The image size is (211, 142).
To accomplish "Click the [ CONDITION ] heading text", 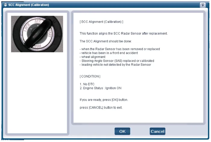I will pyautogui.click(x=90, y=76).
